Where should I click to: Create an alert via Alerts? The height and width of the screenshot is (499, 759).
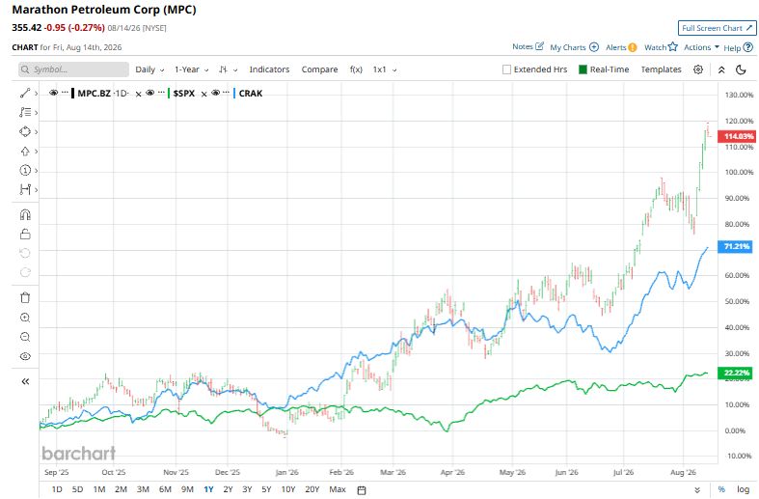tap(621, 47)
